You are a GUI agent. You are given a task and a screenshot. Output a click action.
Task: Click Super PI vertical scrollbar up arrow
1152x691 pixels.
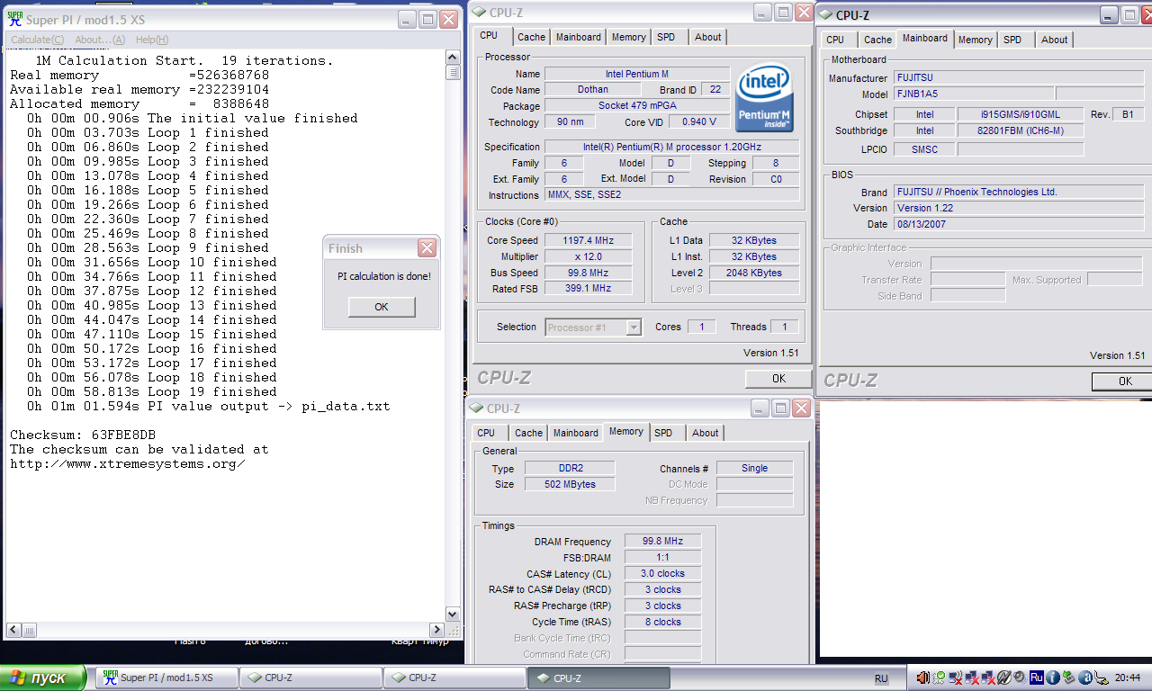453,58
